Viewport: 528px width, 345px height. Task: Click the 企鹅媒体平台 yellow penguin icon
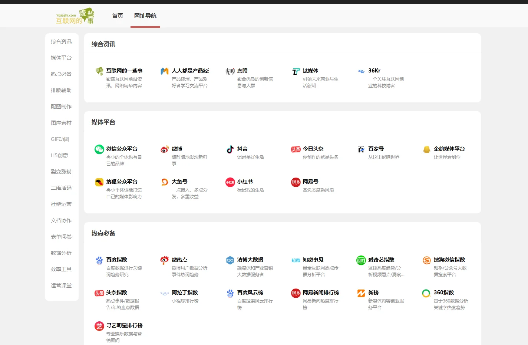point(427,149)
